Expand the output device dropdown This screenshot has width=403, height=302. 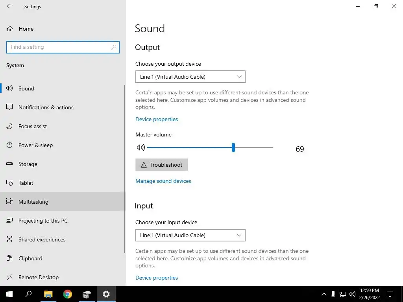(x=190, y=77)
